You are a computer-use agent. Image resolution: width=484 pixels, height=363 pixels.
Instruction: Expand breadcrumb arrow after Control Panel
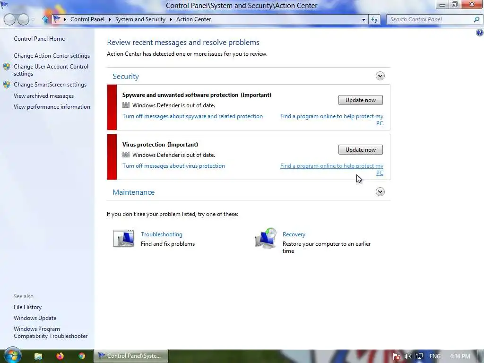[x=110, y=19]
